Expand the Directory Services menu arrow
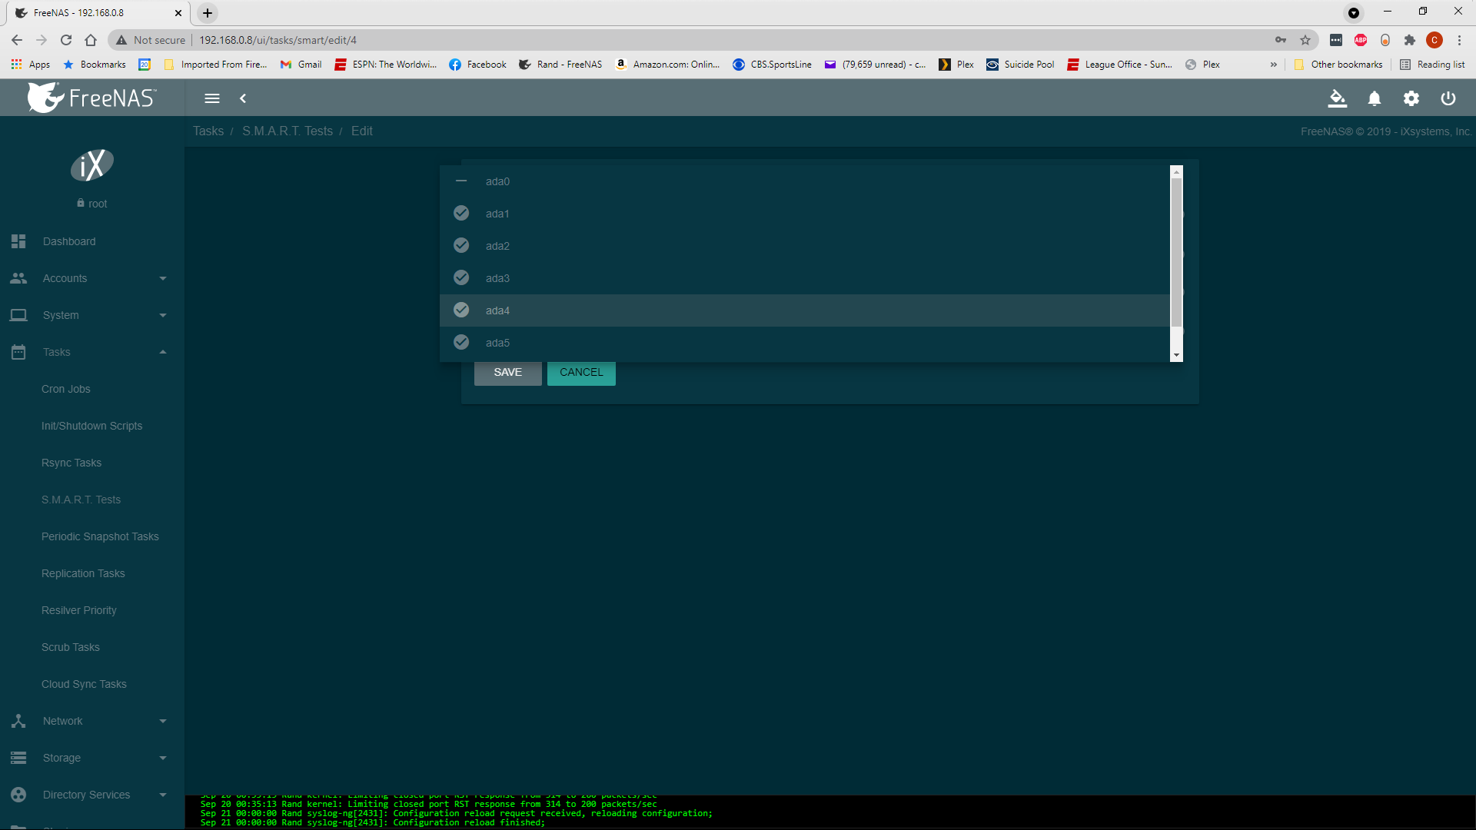The height and width of the screenshot is (830, 1476). [163, 795]
